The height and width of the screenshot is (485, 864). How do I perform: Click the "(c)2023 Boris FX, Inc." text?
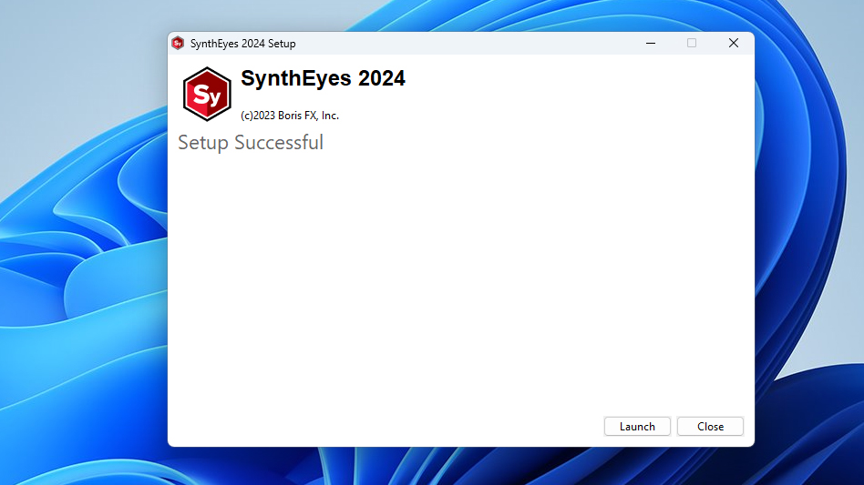click(x=290, y=116)
